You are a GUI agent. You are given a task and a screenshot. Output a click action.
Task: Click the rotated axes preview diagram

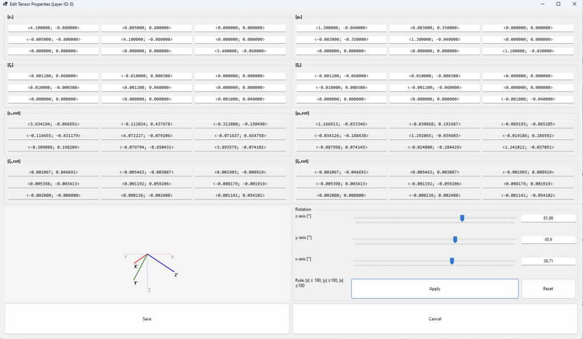click(147, 267)
